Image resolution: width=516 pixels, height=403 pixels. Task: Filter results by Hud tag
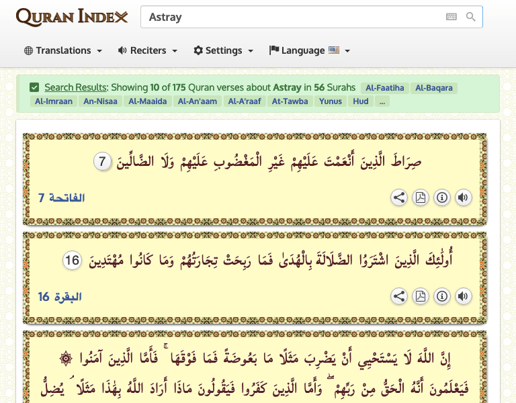[x=361, y=101]
